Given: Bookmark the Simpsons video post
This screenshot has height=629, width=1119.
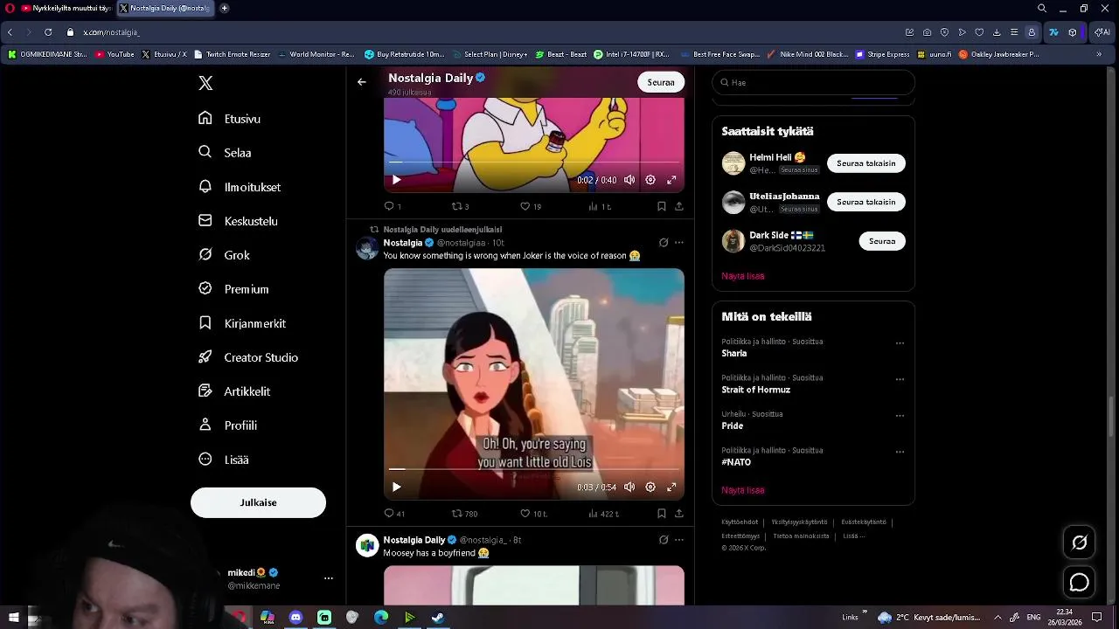Looking at the screenshot, I should (662, 206).
